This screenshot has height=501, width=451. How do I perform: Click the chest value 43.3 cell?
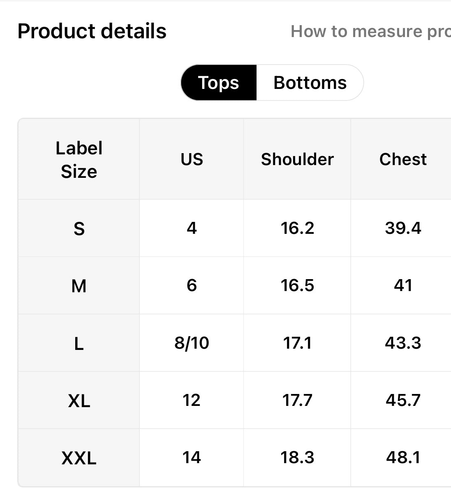point(403,343)
